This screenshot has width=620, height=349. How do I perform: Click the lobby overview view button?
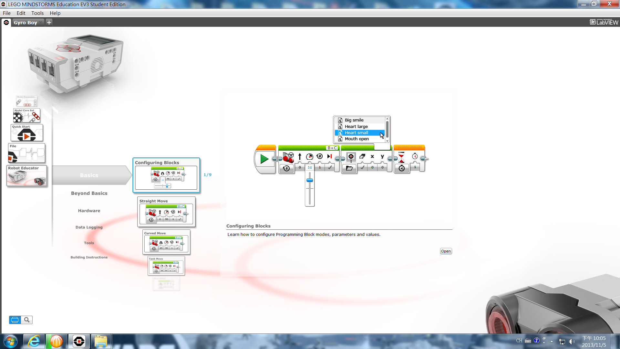(x=15, y=320)
